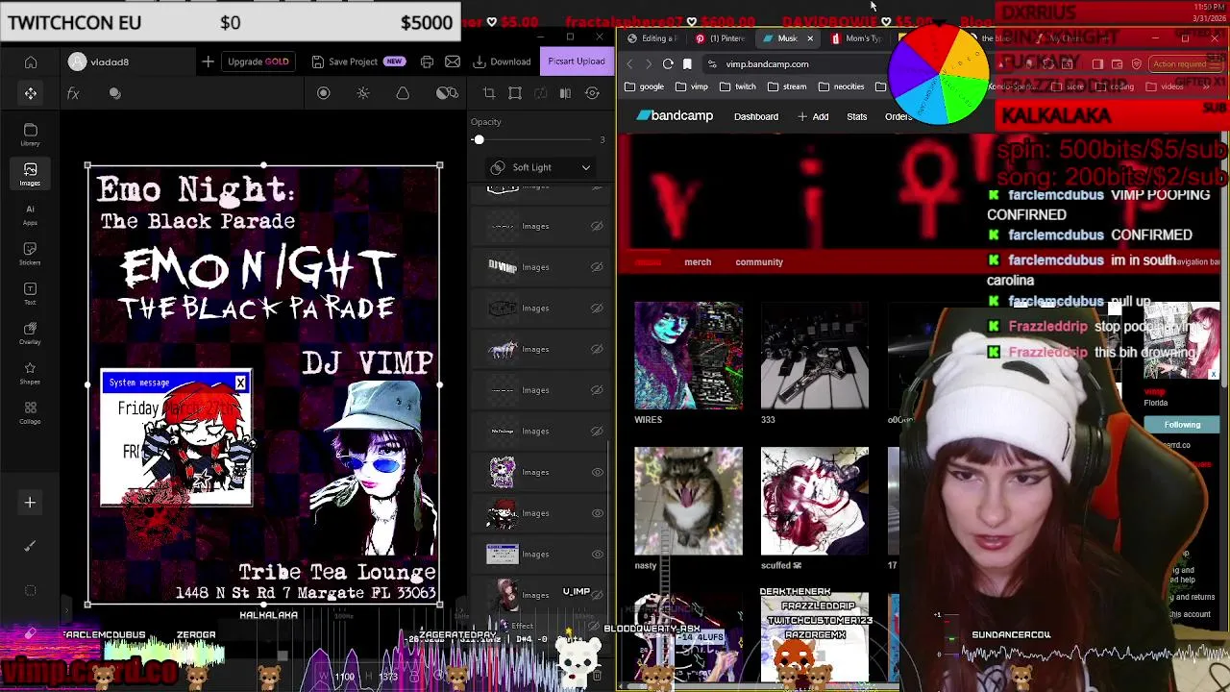This screenshot has height=692, width=1230.
Task: Click the plus icon in left sidebar
Action: coord(30,503)
